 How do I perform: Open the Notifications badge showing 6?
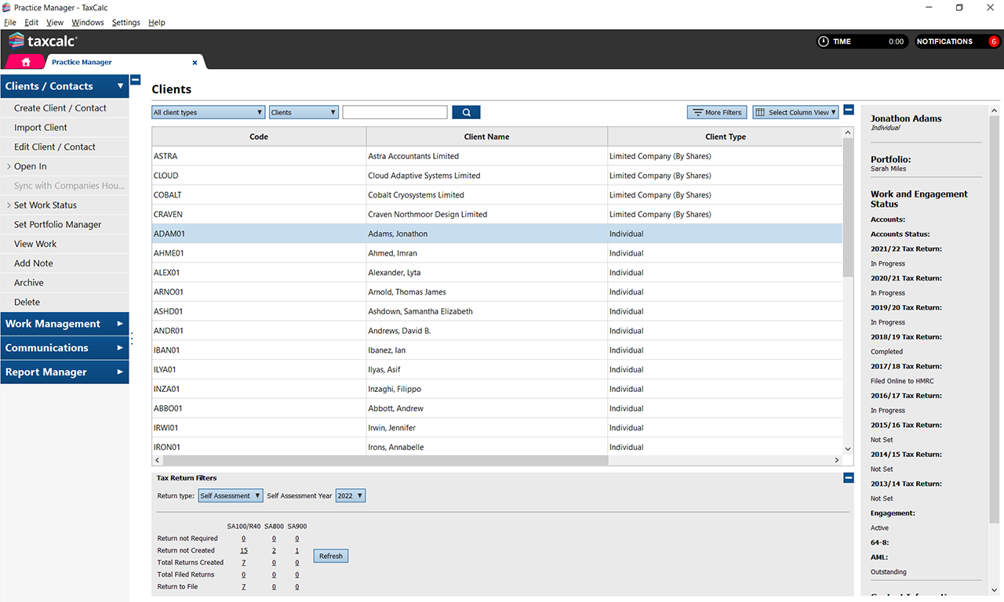point(993,42)
